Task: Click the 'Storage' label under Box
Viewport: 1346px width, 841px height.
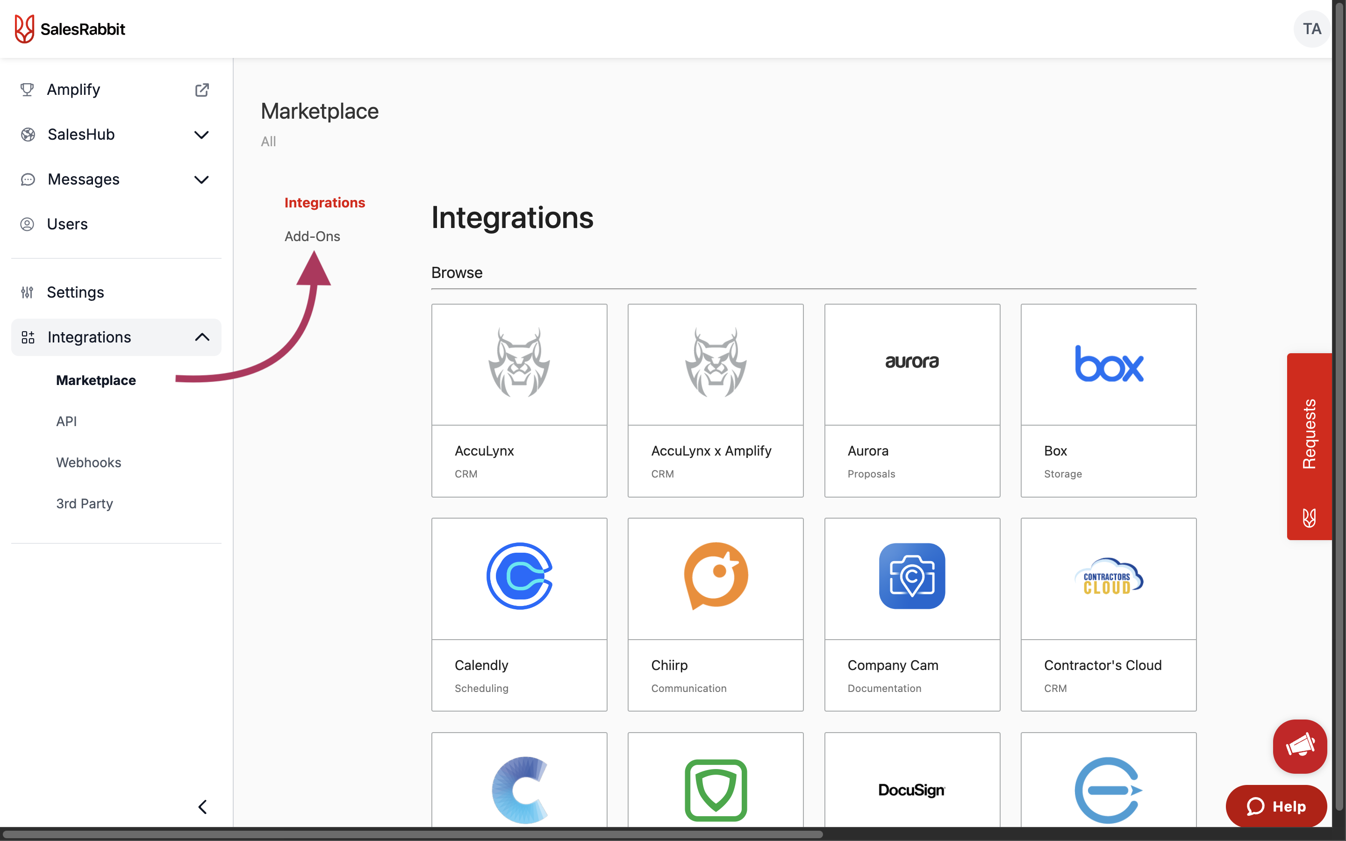Action: coord(1062,474)
